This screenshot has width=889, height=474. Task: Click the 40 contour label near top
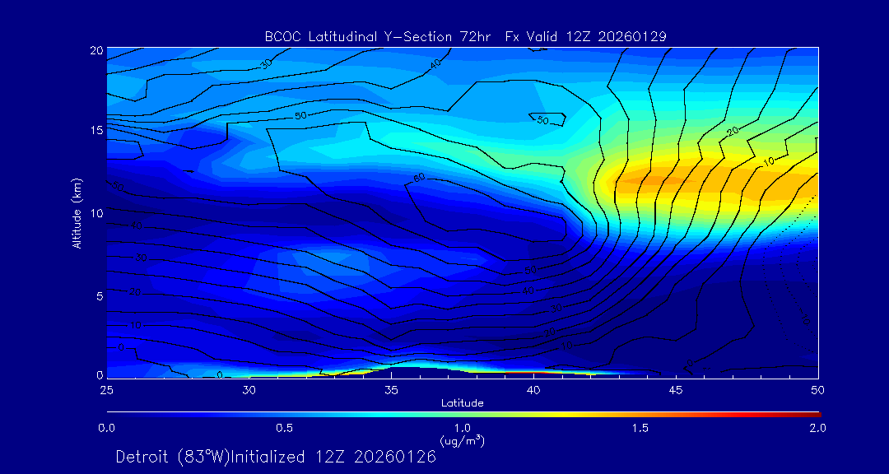coord(435,63)
